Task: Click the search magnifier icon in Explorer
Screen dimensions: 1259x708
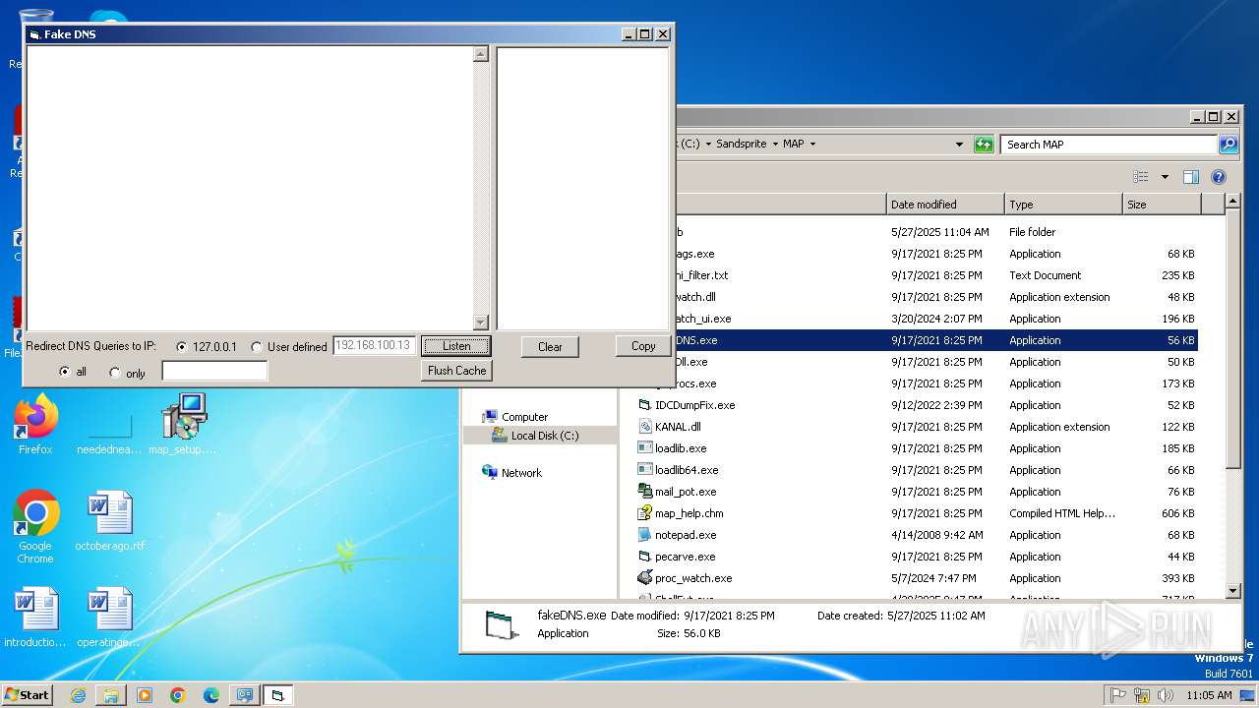Action: pyautogui.click(x=1229, y=144)
